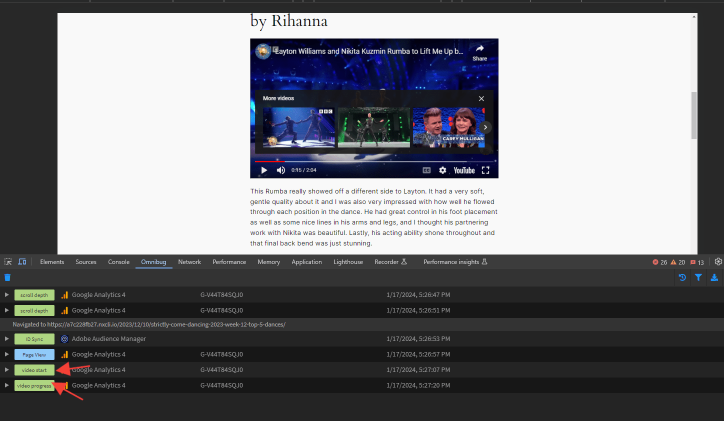Click the 'video start' event label

click(x=34, y=370)
